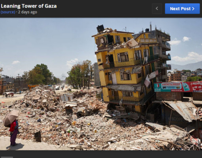Viewport: 202px width, 158px height.
Task: Select the title Leaning Tower of Gaza
Action: tap(29, 6)
